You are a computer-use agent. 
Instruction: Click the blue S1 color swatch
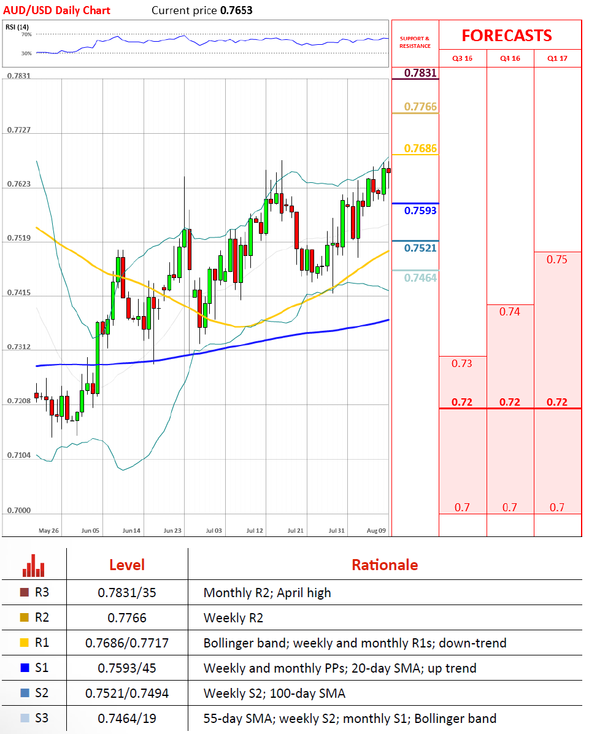pyautogui.click(x=24, y=668)
